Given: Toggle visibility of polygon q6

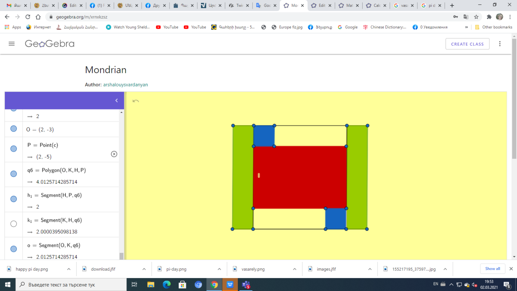Looking at the screenshot, I should (x=14, y=174).
